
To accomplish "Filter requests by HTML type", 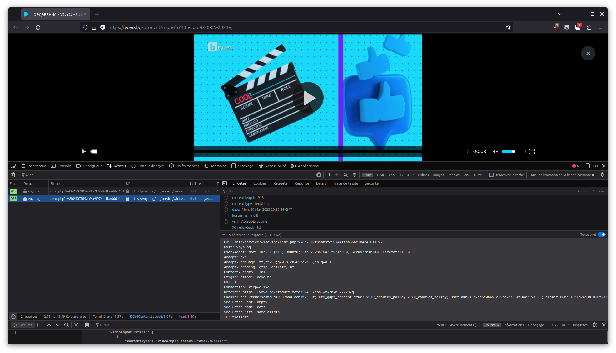I will point(380,175).
